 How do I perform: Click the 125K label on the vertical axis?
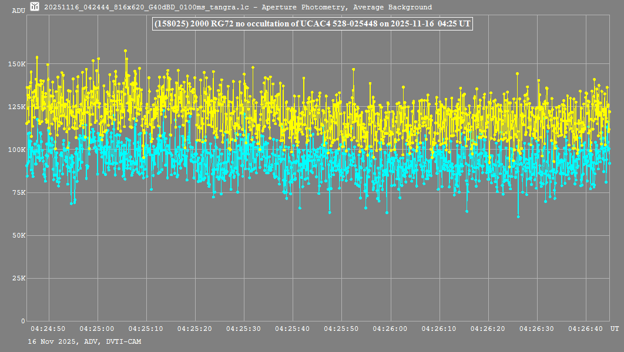coord(16,107)
